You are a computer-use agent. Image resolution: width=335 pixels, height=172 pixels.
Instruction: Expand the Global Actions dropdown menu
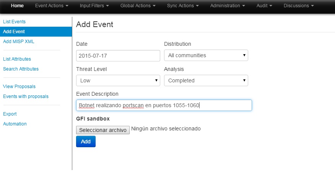138,6
